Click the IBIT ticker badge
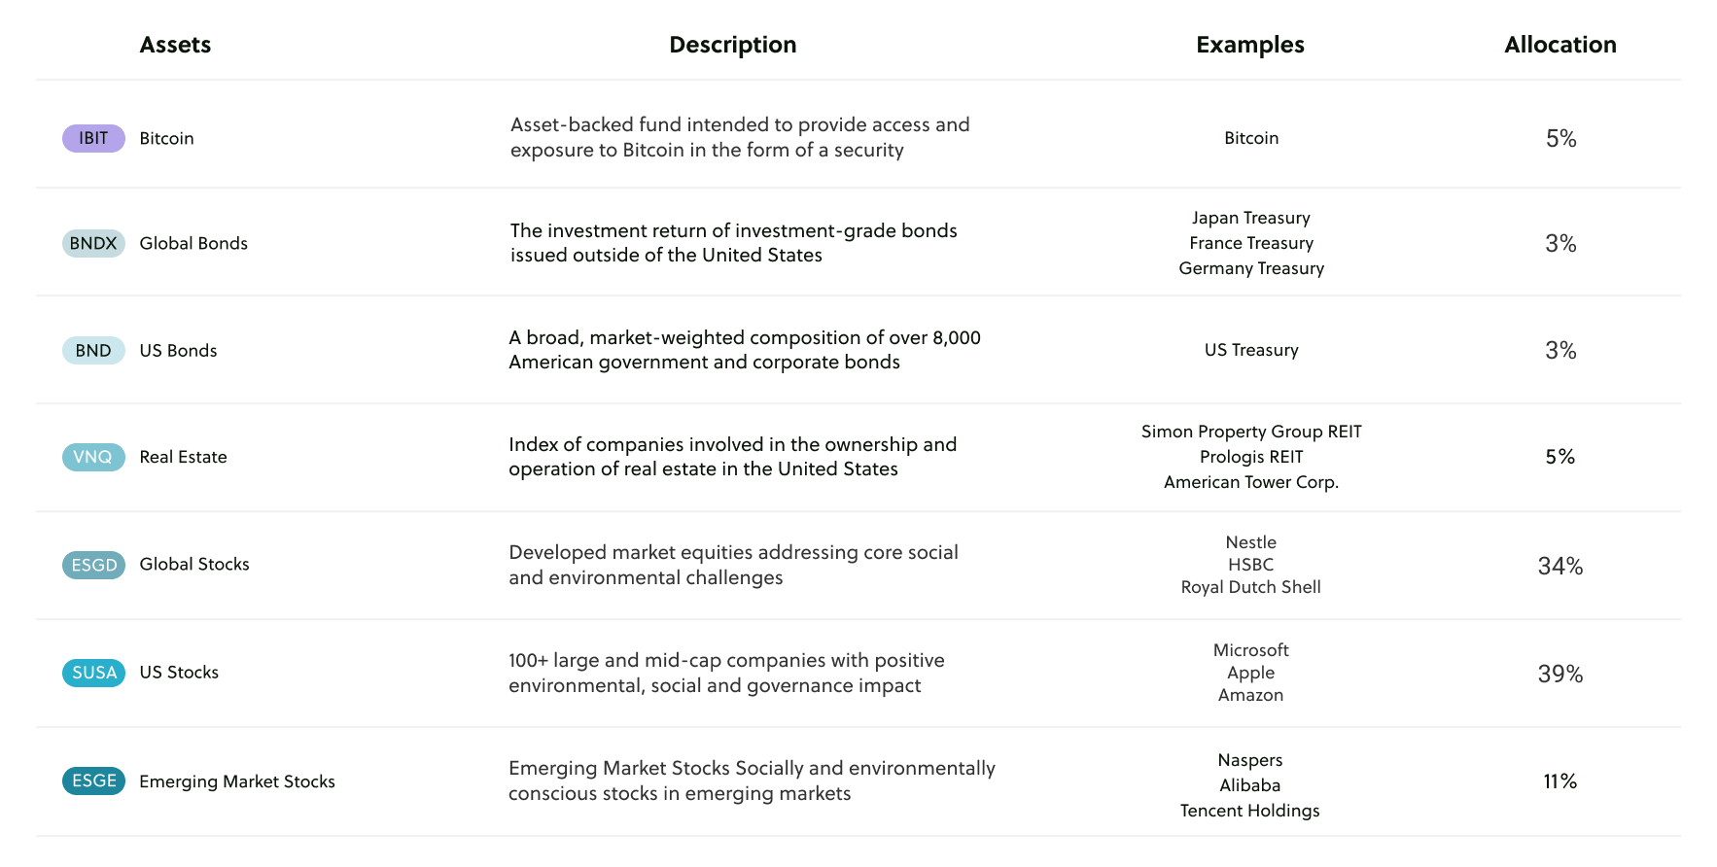The height and width of the screenshot is (867, 1717). point(93,138)
